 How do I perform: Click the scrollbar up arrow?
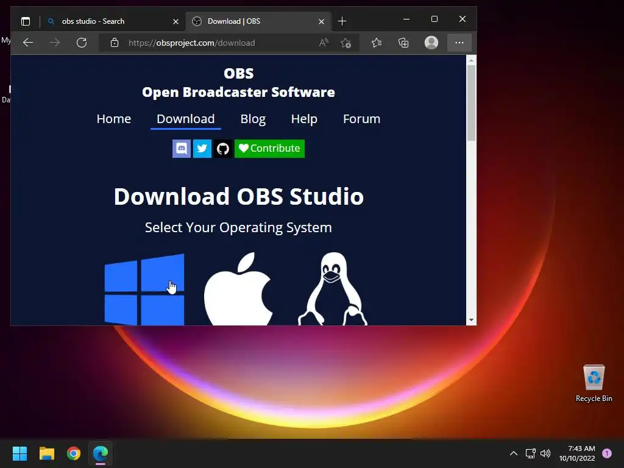pyautogui.click(x=471, y=60)
